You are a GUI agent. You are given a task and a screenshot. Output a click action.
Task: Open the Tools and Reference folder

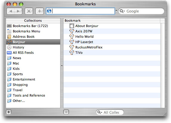(33, 95)
